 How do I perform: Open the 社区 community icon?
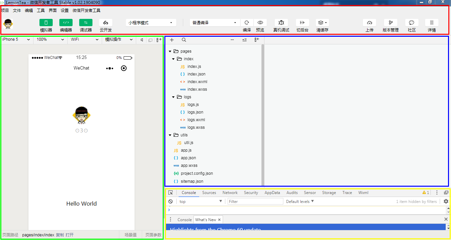[412, 23]
